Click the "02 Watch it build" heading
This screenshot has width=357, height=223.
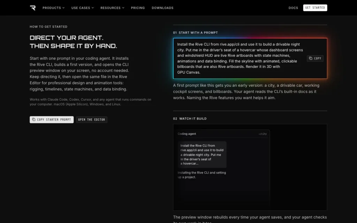[190, 118]
